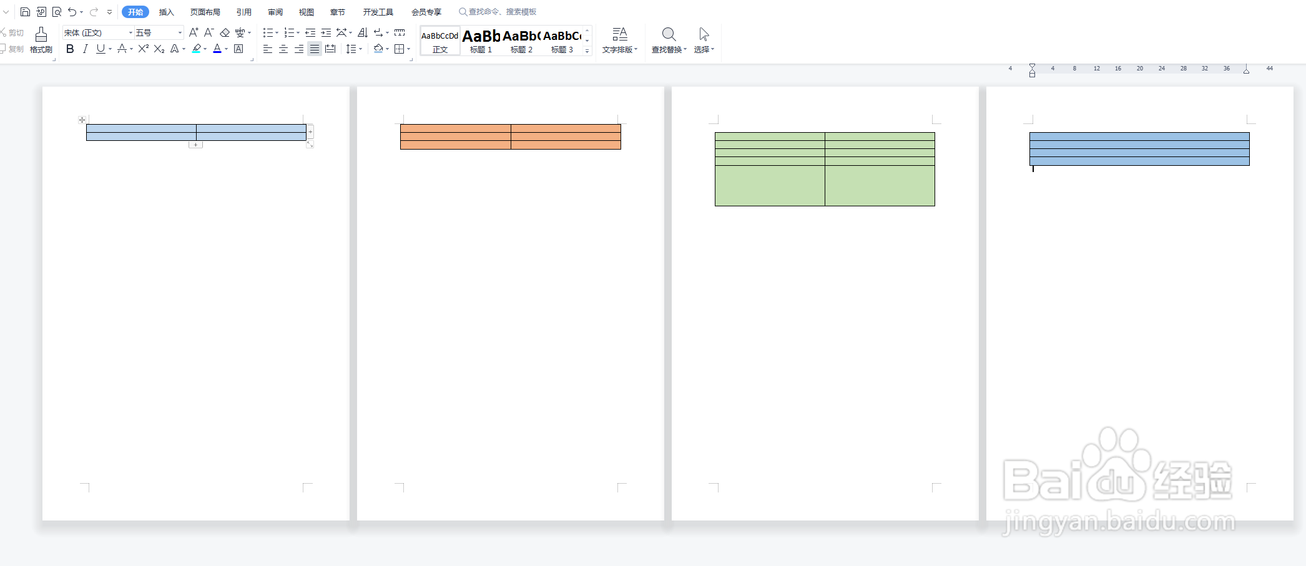
Task: Align text to the right
Action: point(299,49)
